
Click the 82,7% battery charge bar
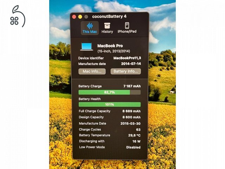pos(109,92)
